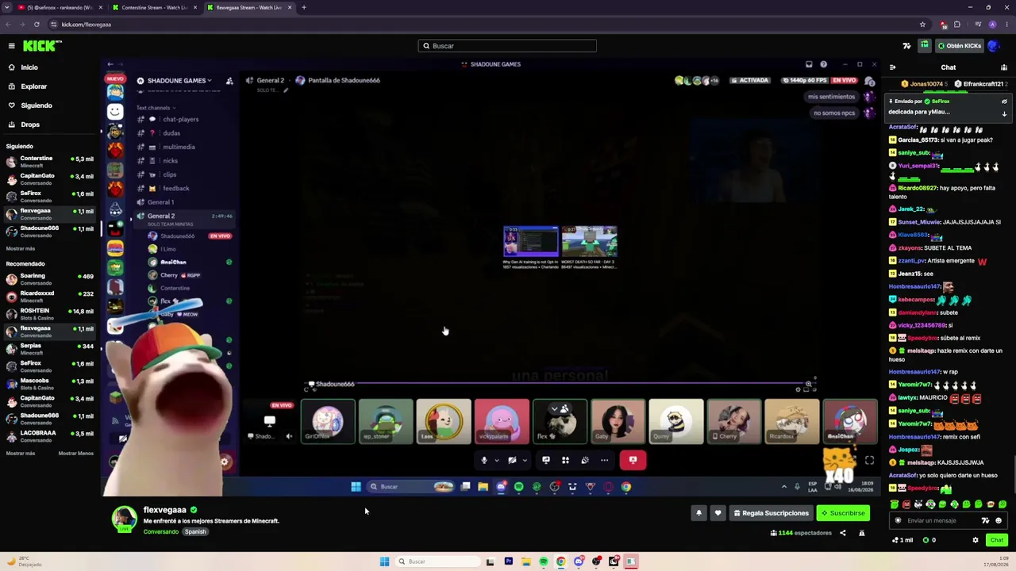Toggle microphone mute in Discord call controls
The height and width of the screenshot is (571, 1016).
[x=483, y=460]
